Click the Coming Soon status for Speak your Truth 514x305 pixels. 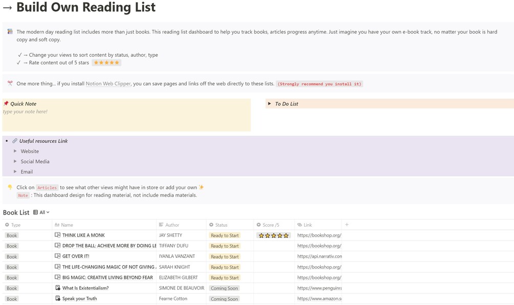(225, 299)
